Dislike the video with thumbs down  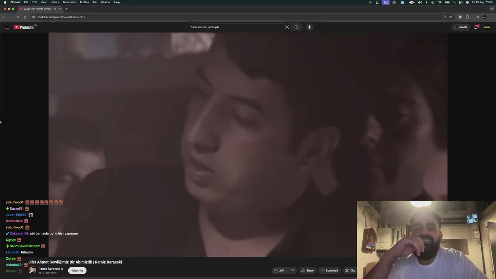click(x=292, y=270)
